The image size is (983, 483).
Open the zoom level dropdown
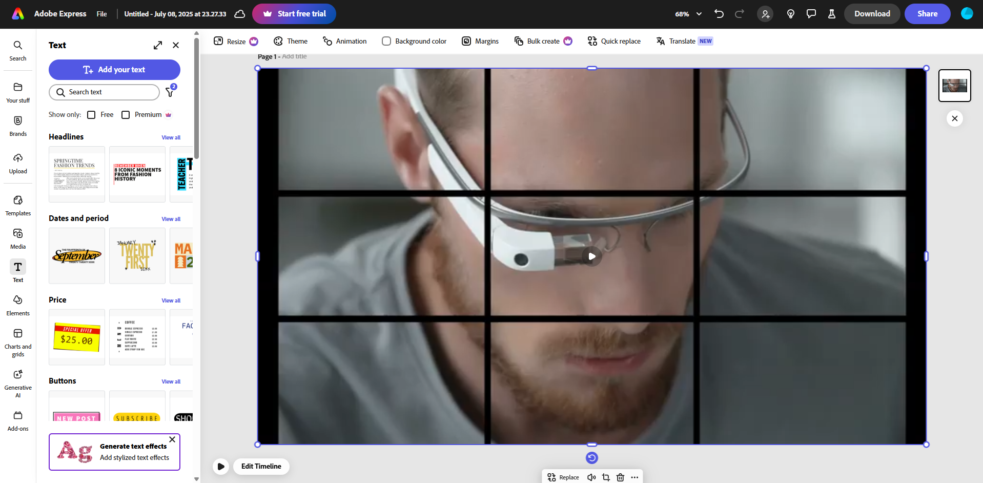[688, 14]
